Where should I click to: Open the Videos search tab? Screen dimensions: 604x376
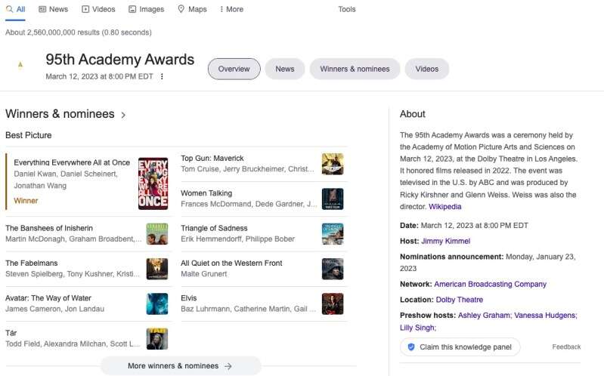coord(98,9)
